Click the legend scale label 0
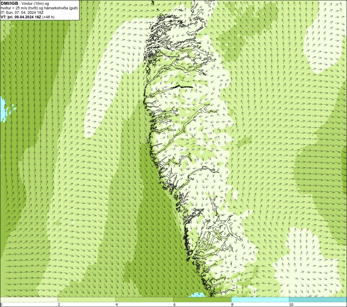 coord(1,305)
